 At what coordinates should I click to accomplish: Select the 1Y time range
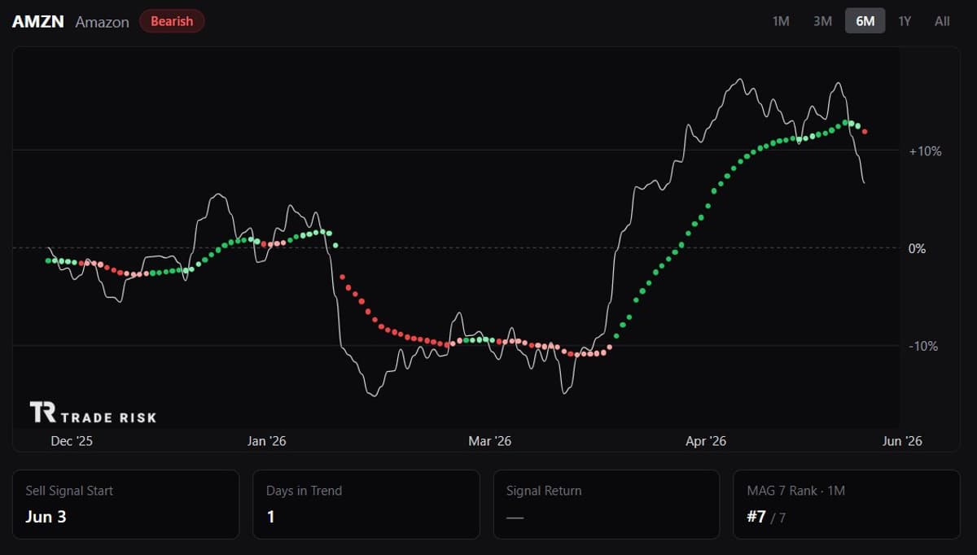pos(905,21)
